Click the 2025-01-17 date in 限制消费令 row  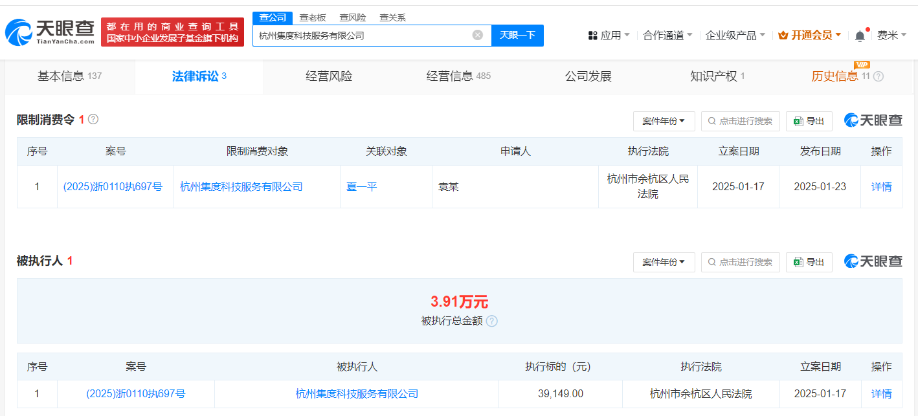pyautogui.click(x=738, y=186)
